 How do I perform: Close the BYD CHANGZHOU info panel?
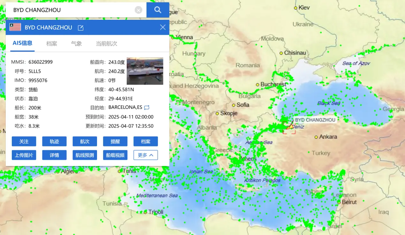(x=163, y=27)
